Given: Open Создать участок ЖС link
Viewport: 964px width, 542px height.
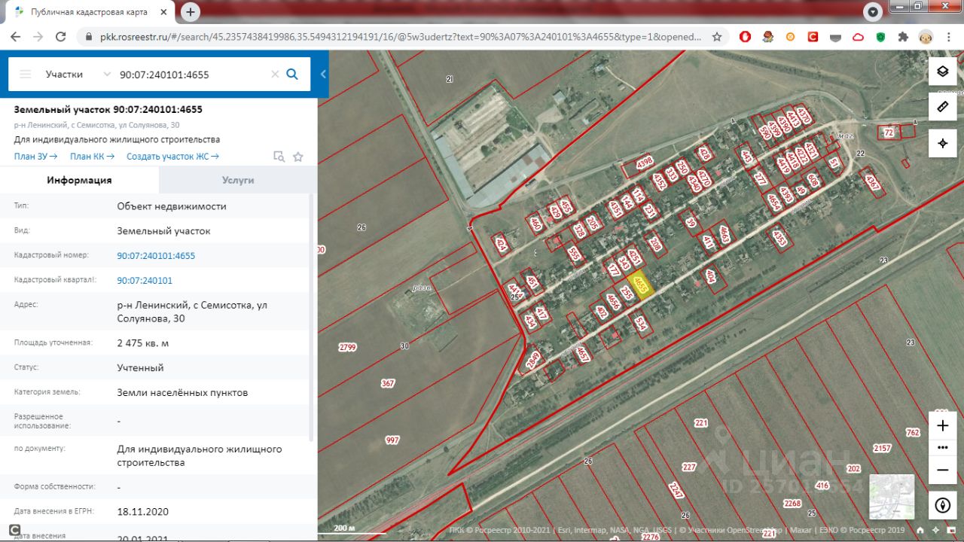Looking at the screenshot, I should pos(172,157).
